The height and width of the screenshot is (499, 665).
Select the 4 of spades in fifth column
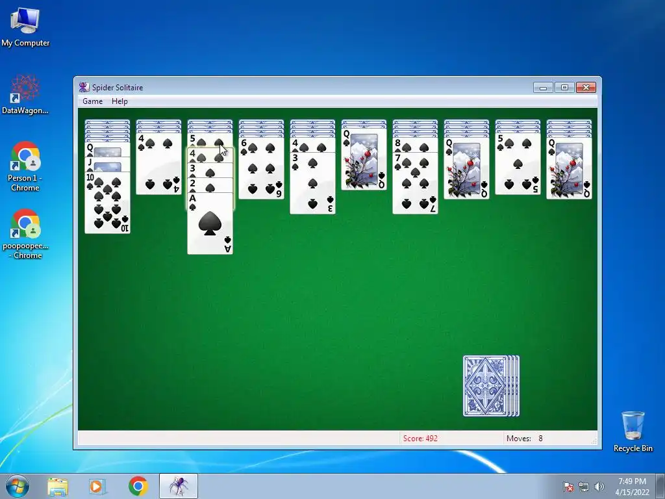pos(312,145)
